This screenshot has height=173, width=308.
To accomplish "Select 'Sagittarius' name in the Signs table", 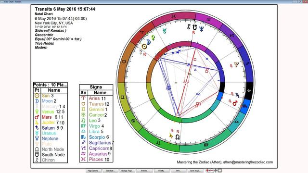I will coord(100,143).
